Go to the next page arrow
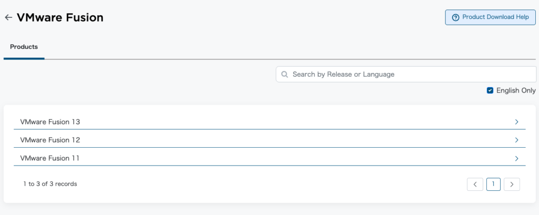 512,184
